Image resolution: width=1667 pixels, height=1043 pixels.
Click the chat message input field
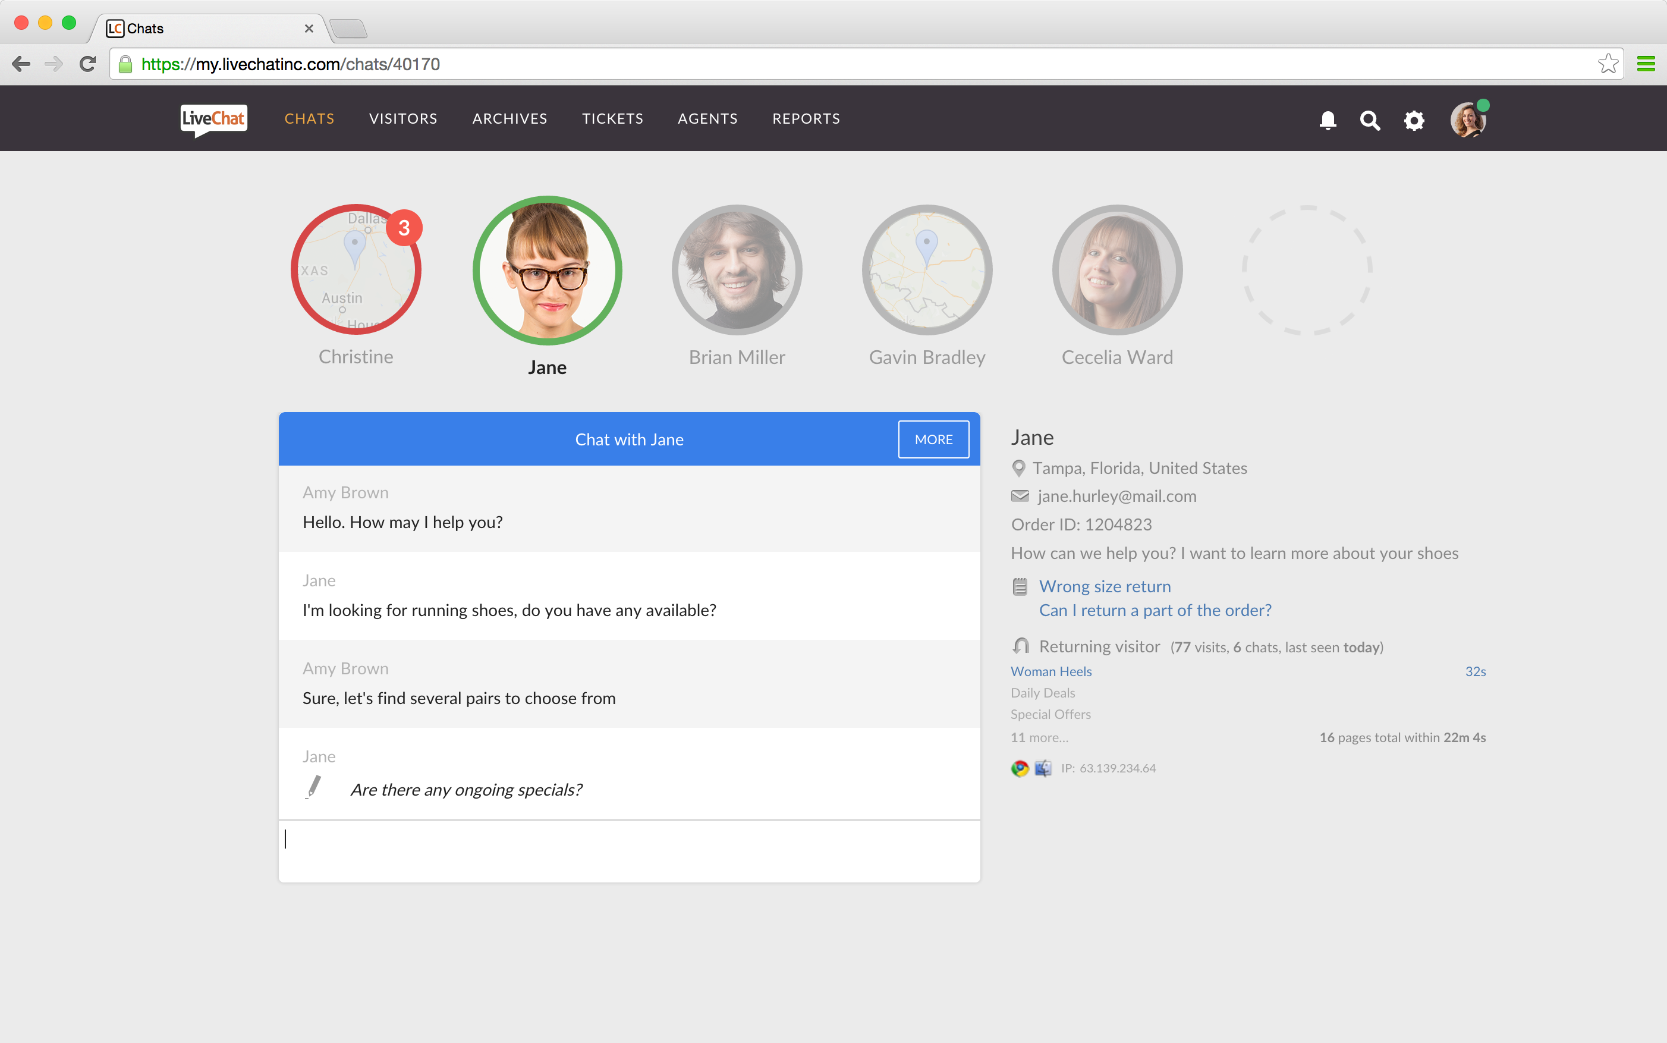(628, 850)
